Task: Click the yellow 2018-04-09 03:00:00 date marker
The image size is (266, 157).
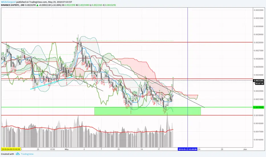Action: click(x=11, y=149)
